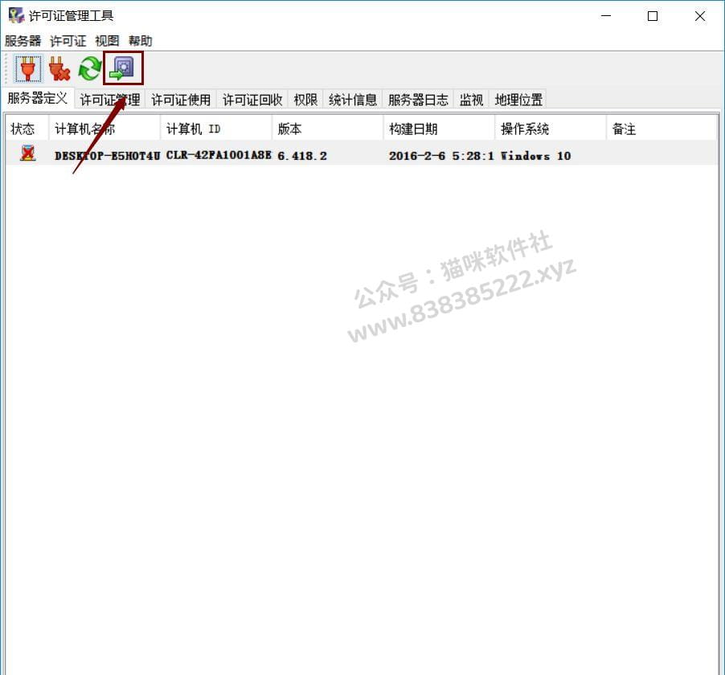This screenshot has height=675, width=725.
Task: Click the green refresh arrows icon
Action: pyautogui.click(x=90, y=68)
